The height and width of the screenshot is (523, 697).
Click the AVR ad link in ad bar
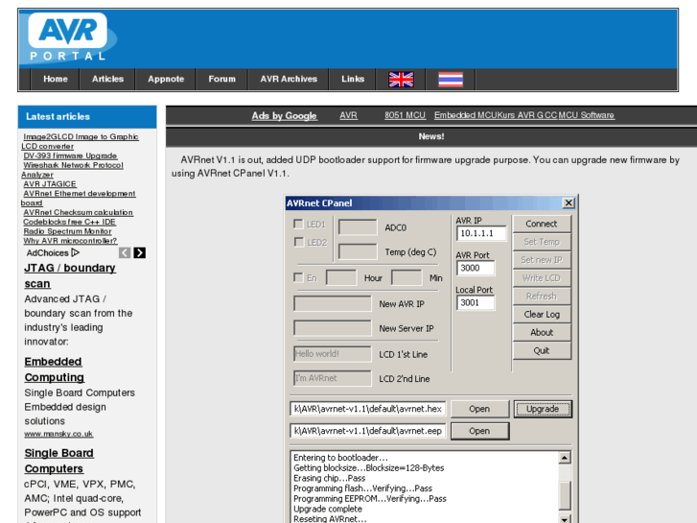point(349,115)
